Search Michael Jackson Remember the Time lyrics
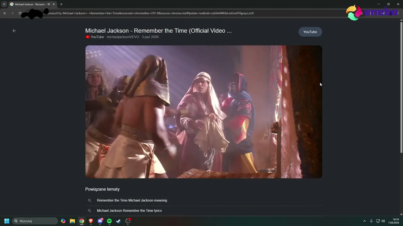 [129, 211]
